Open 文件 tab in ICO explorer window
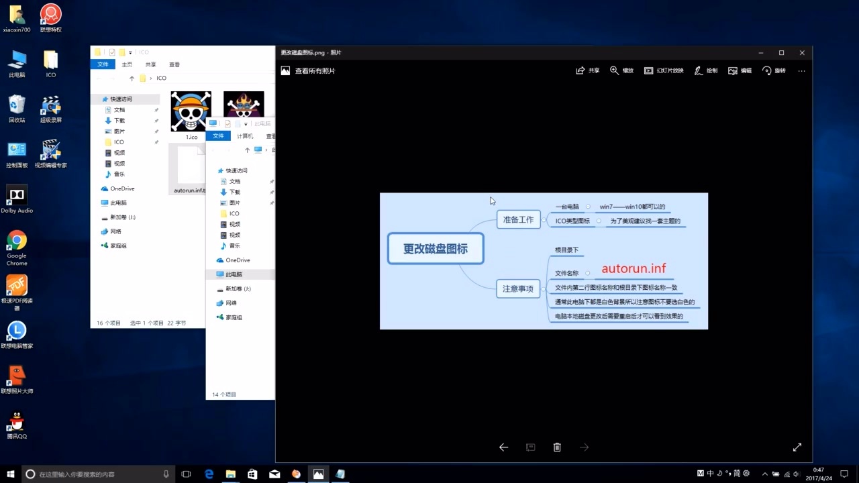The image size is (859, 483). pos(103,64)
